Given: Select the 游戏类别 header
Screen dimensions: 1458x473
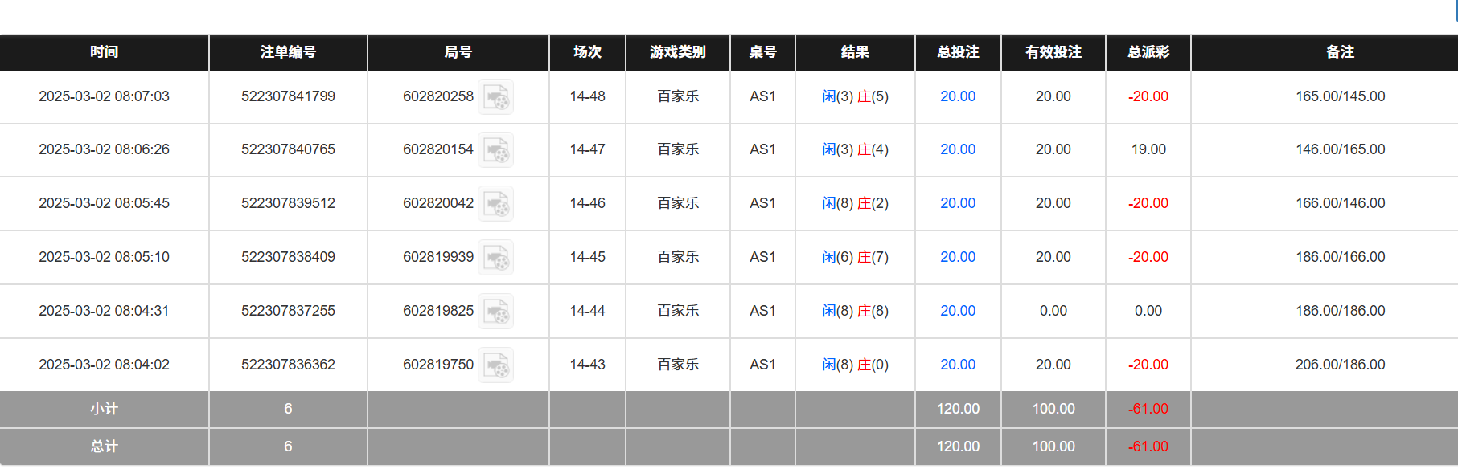Looking at the screenshot, I should [x=677, y=52].
